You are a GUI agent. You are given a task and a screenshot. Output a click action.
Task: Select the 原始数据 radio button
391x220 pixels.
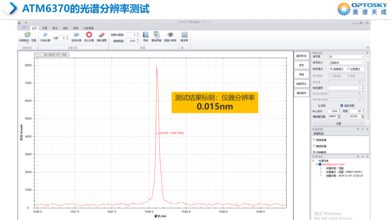[314, 140]
